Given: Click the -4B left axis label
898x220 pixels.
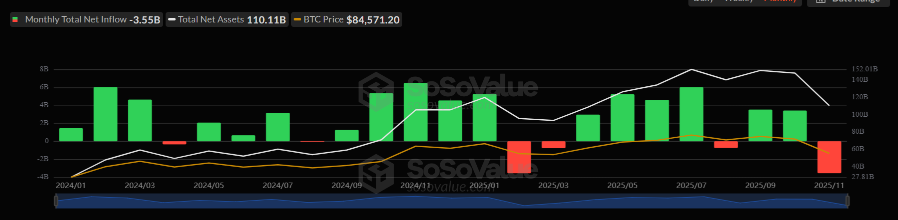Looking at the screenshot, I should pyautogui.click(x=43, y=177).
